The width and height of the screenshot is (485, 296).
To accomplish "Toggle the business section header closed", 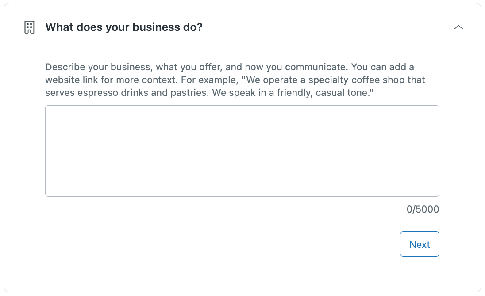I will pos(458,27).
